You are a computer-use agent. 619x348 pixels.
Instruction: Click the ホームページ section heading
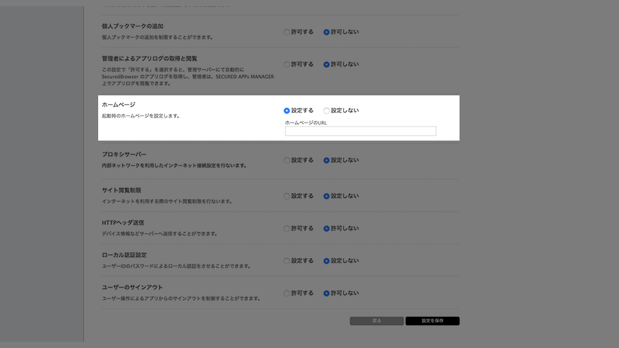(x=118, y=104)
